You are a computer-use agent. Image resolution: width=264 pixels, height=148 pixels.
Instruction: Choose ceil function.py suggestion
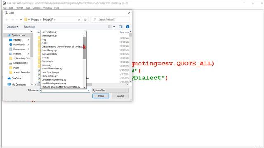tap(49, 32)
